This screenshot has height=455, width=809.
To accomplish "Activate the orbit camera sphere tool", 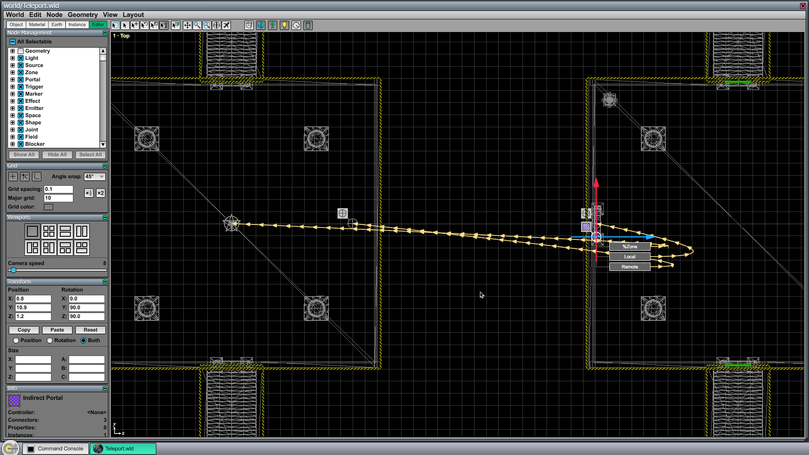I will point(217,25).
